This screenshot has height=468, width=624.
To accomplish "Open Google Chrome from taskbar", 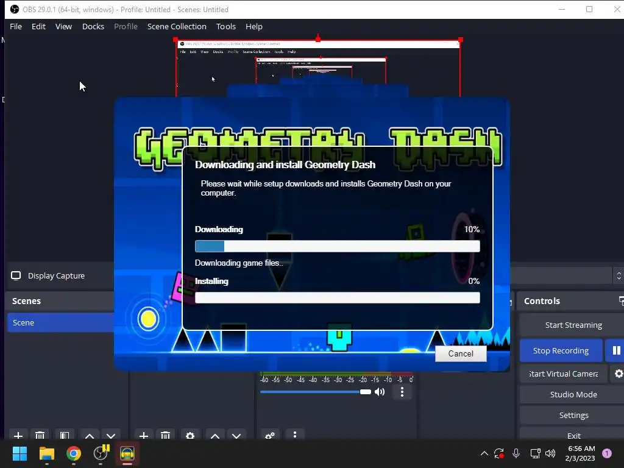I will (74, 453).
